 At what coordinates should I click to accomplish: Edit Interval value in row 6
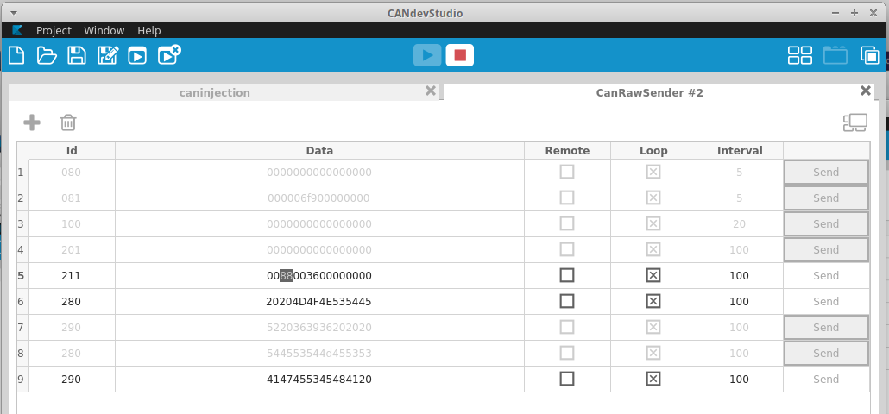click(x=740, y=302)
